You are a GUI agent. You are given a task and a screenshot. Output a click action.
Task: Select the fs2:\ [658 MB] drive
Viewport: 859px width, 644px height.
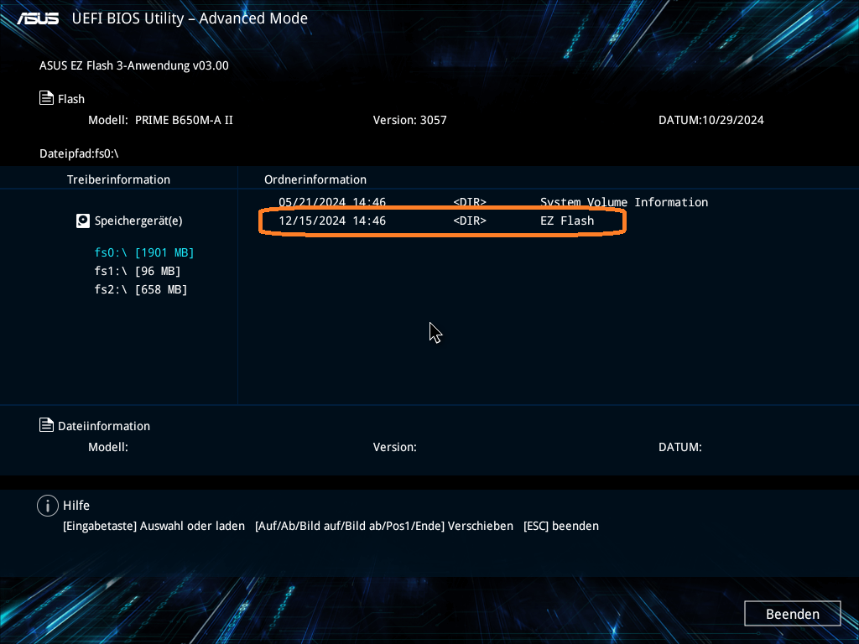pyautogui.click(x=141, y=289)
